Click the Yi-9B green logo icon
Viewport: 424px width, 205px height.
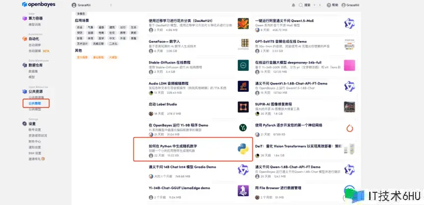[243, 128]
